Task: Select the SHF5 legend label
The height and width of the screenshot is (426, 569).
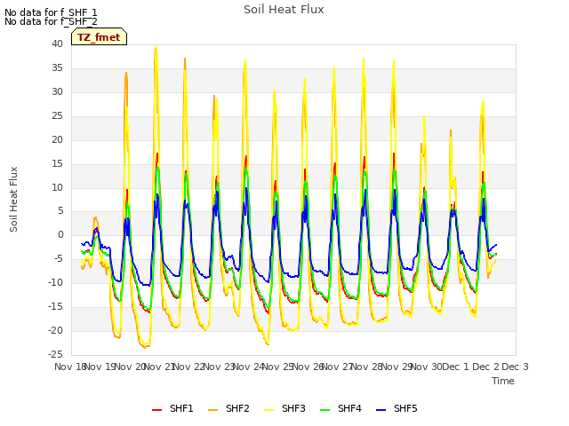Action: [x=405, y=408]
